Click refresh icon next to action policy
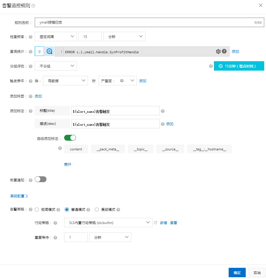Image resolution: width=266 pixels, height=279 pixels. coord(155,223)
